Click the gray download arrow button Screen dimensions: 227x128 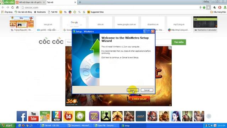(x=209, y=7)
